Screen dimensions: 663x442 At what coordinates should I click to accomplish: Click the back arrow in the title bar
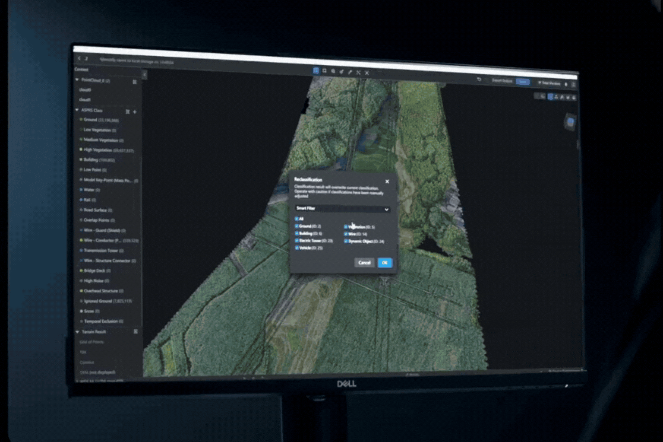[79, 58]
